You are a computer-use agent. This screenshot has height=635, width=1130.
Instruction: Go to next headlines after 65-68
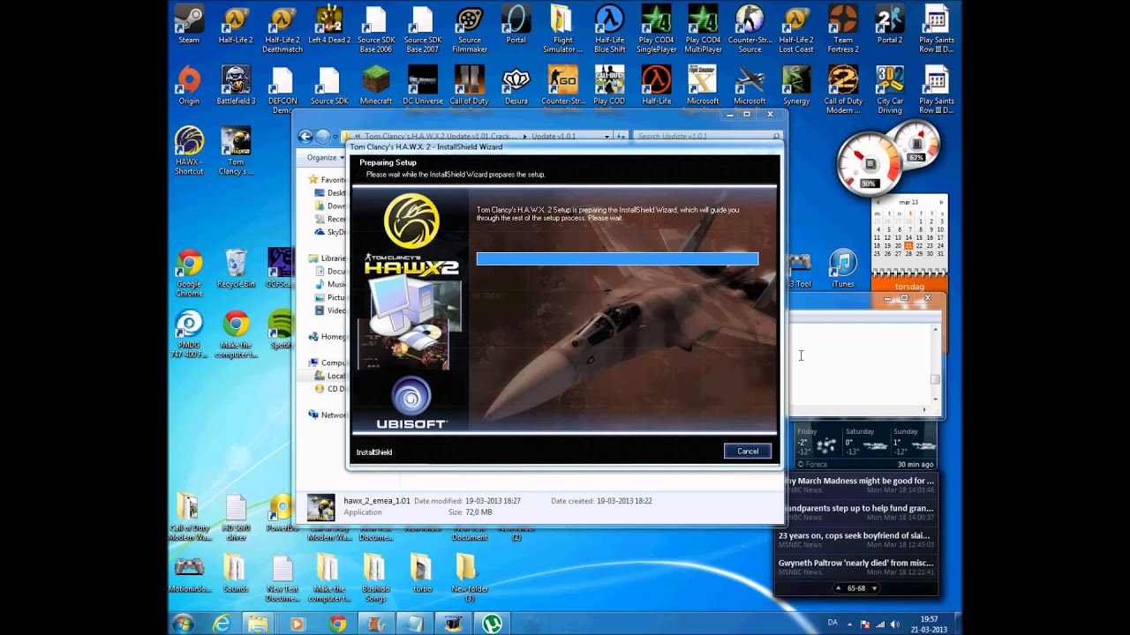[874, 588]
